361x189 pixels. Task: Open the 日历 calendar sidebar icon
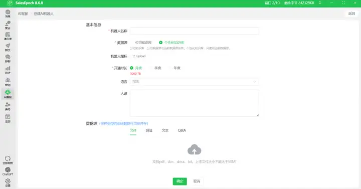pyautogui.click(x=8, y=118)
